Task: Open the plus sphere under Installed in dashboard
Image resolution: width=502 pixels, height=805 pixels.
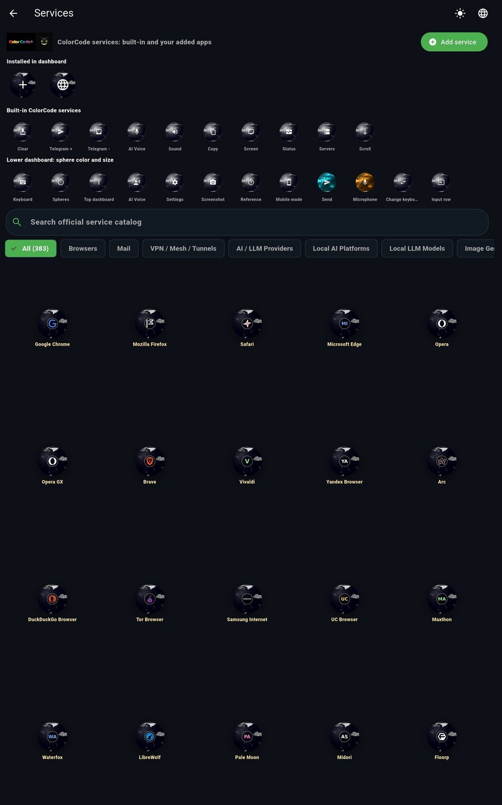Action: [23, 85]
